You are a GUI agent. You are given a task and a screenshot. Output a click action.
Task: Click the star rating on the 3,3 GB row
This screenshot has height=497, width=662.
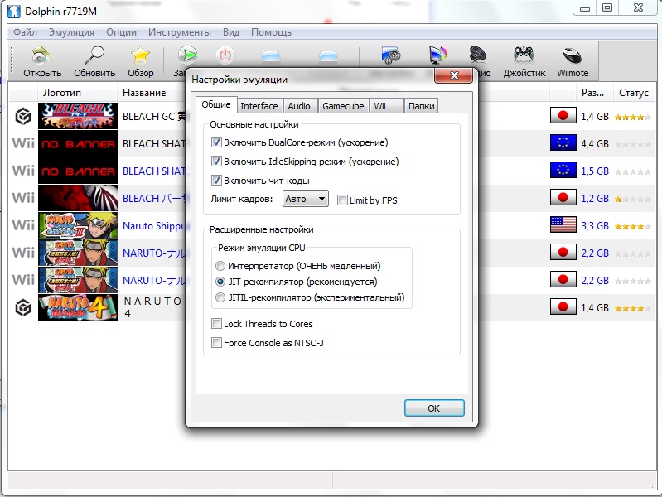coord(632,227)
